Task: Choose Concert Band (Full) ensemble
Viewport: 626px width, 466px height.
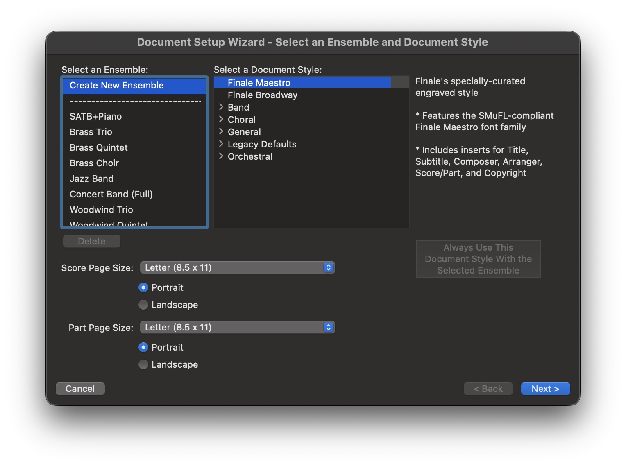Action: click(x=111, y=195)
